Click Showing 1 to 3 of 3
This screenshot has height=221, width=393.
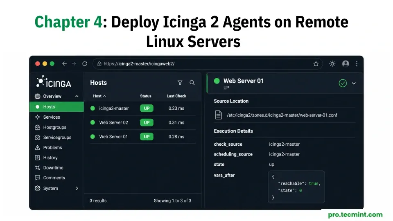click(172, 201)
